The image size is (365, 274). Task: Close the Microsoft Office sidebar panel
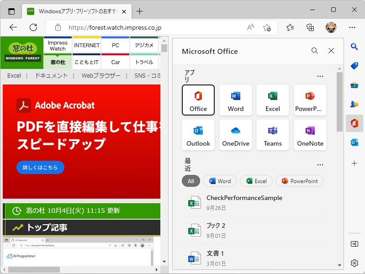(331, 51)
